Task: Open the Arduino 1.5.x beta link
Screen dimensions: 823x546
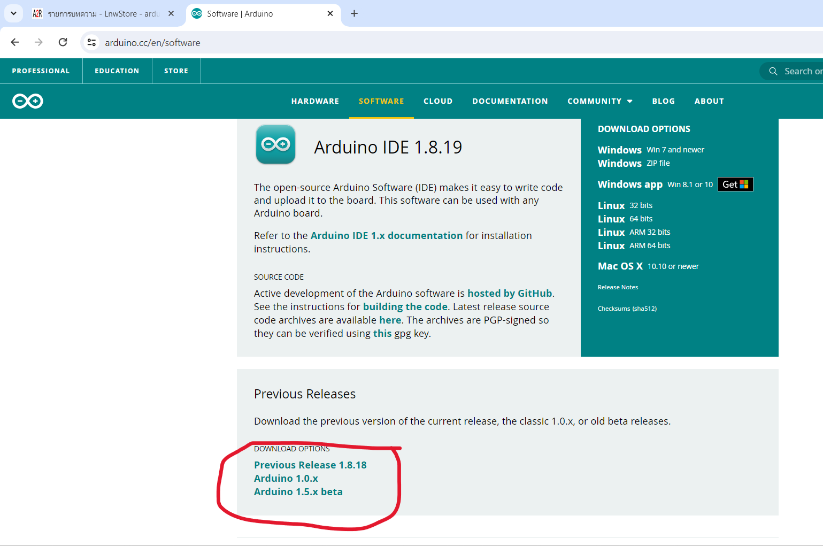Action: [298, 491]
